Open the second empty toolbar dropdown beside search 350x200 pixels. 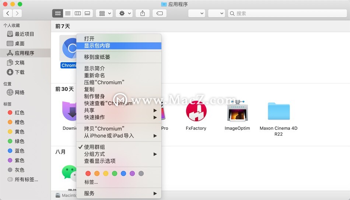click(x=216, y=13)
